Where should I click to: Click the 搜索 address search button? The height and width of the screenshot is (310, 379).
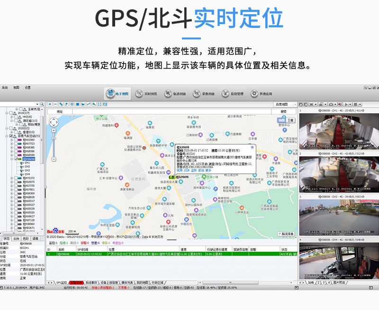coord(284,112)
